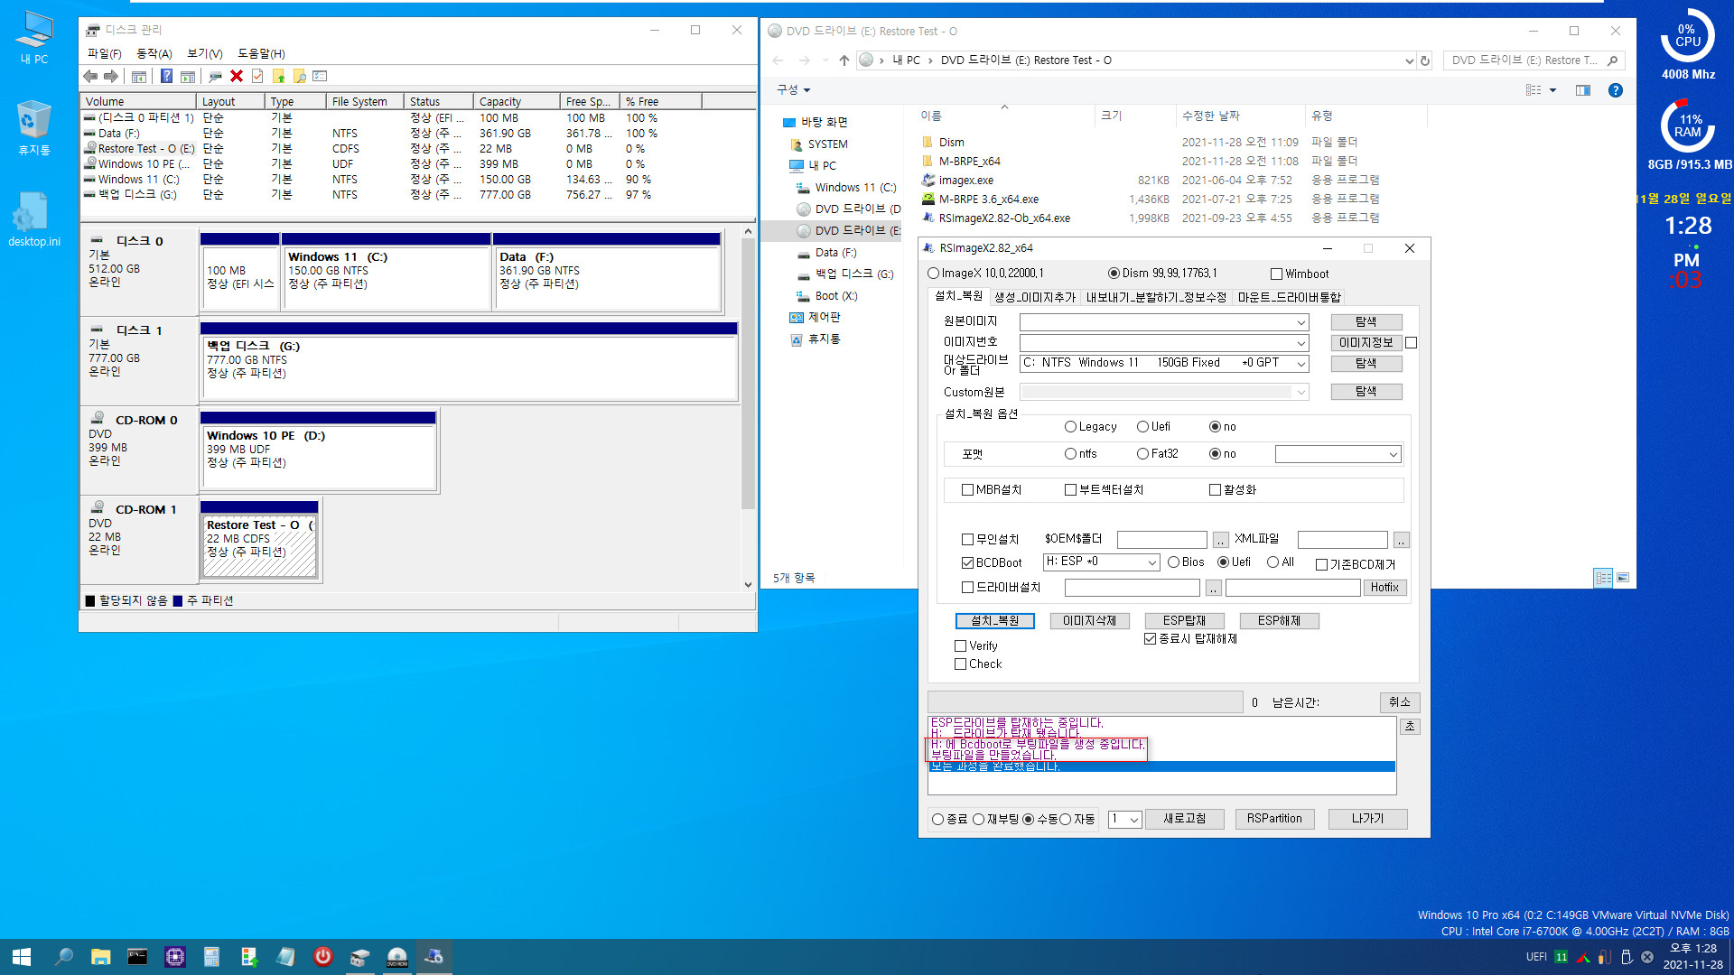Open the 구성 dropdown in Explorer

[794, 90]
